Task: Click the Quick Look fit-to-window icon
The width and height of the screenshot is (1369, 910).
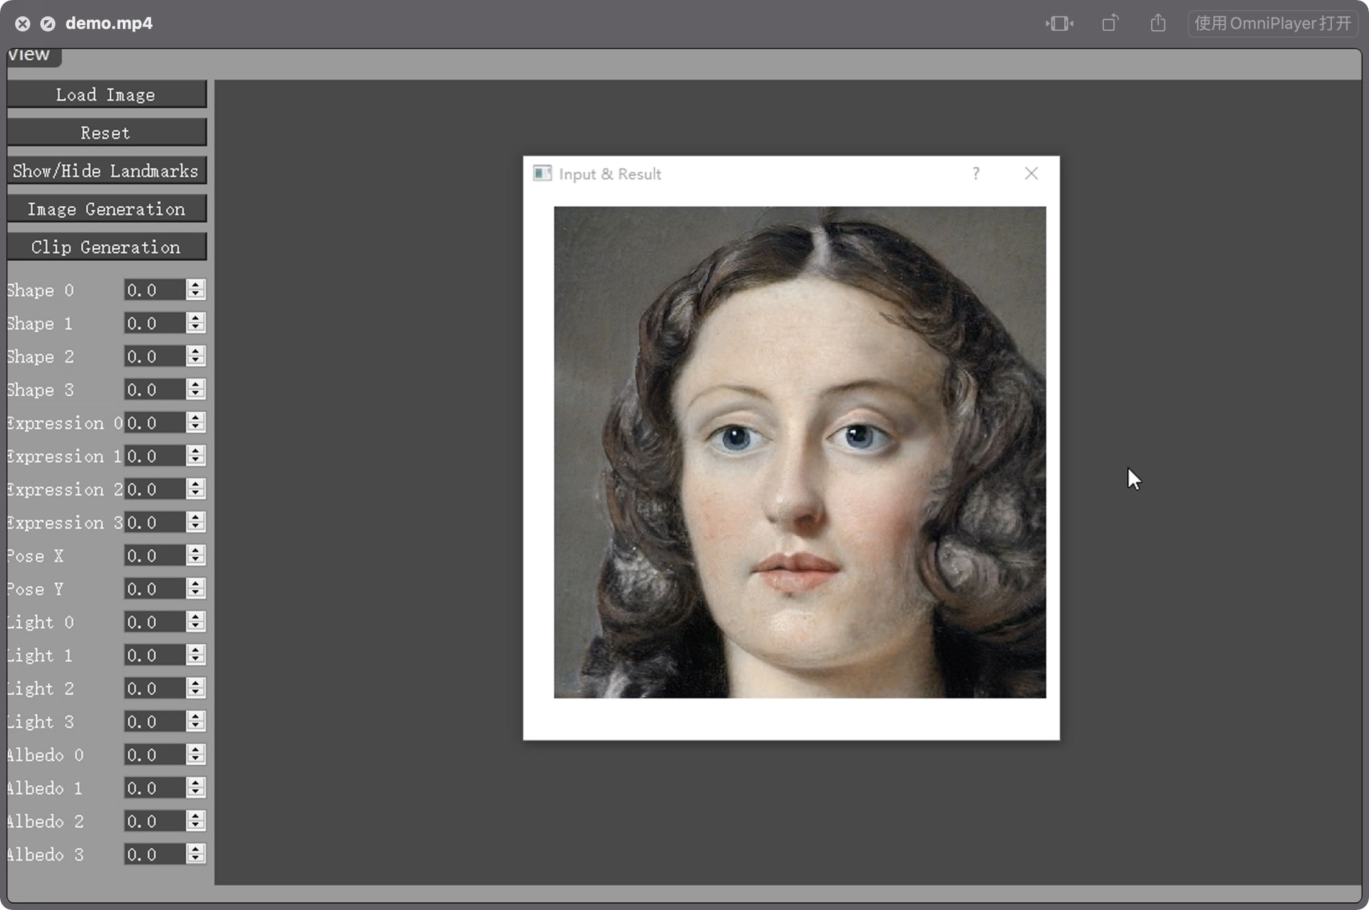Action: (x=1059, y=24)
